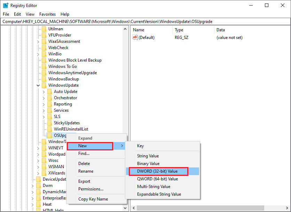Click the WindowsUpdate folder icon
The width and height of the screenshot is (291, 212).
pyautogui.click(x=44, y=85)
